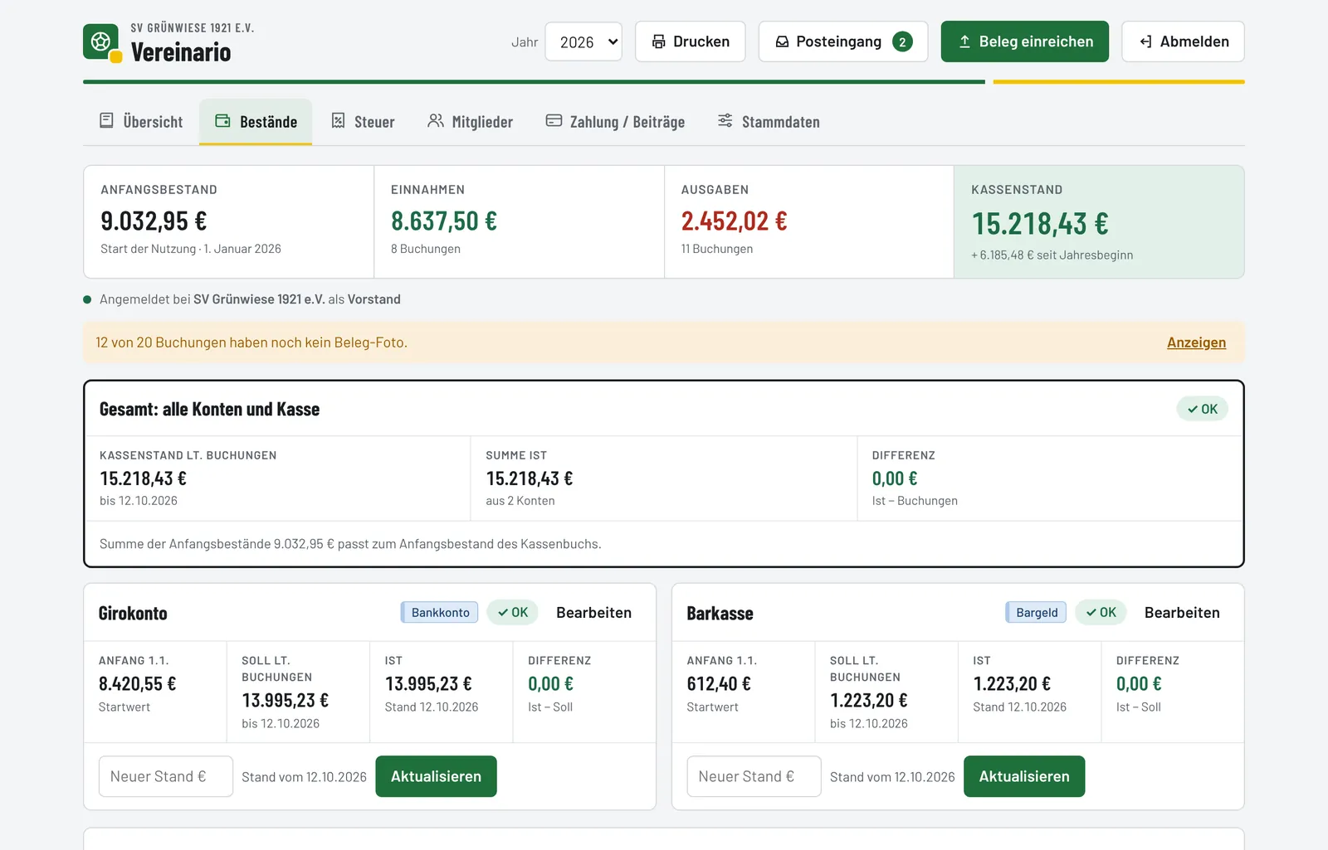Submit a receipt with Beleg einreichen
The height and width of the screenshot is (850, 1328).
(1025, 41)
